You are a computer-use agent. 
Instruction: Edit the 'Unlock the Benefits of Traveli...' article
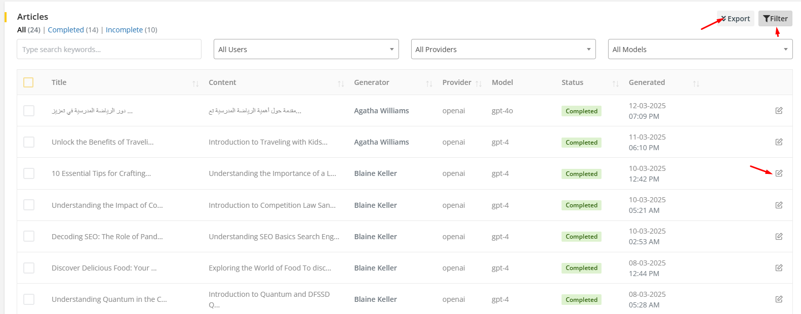779,142
